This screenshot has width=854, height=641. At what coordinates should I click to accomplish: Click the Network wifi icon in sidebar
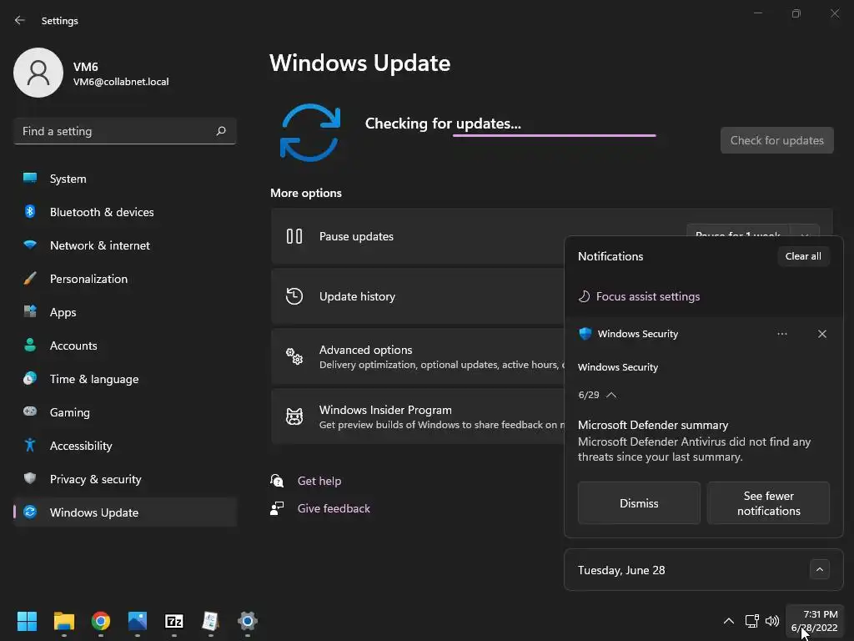30,245
